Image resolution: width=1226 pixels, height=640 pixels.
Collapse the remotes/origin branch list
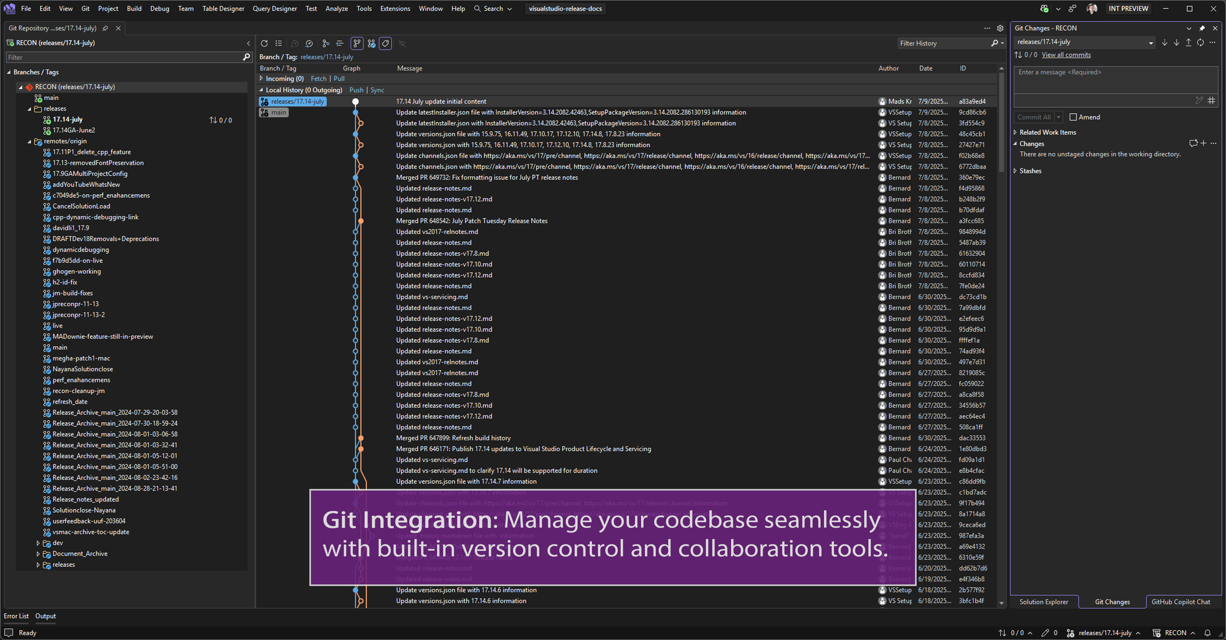(x=30, y=141)
